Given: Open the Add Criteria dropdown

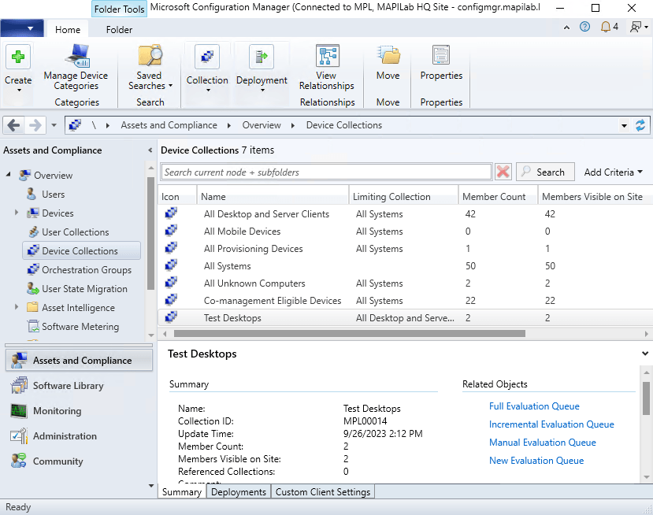Looking at the screenshot, I should pos(614,172).
